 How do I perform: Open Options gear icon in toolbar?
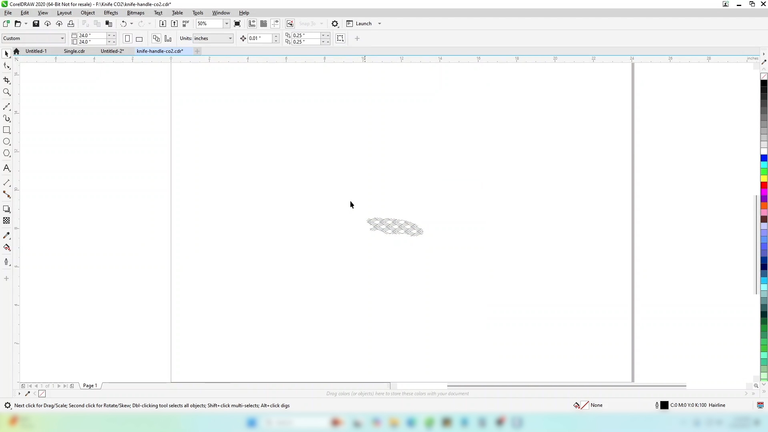coord(335,24)
